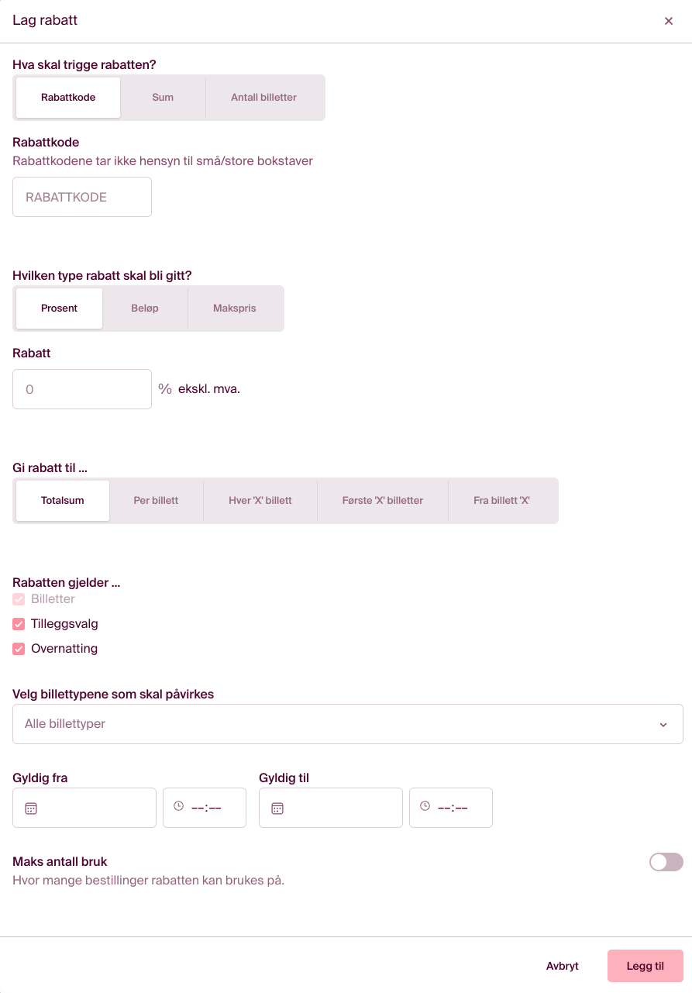Select the Makspris discount type
This screenshot has width=692, height=993.
(235, 309)
